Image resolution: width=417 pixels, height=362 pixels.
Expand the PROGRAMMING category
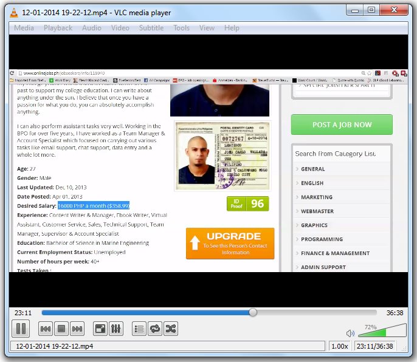coord(322,239)
